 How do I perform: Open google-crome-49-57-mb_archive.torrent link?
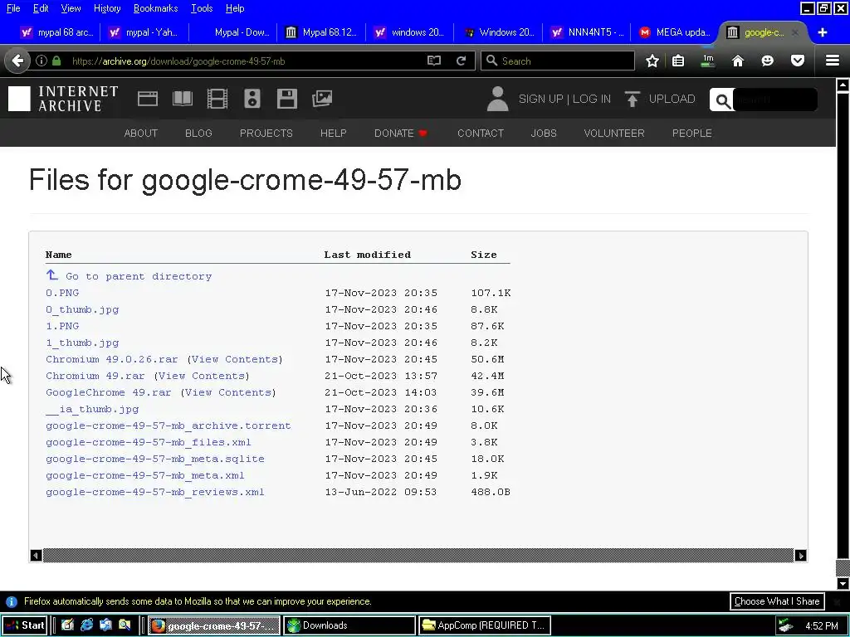click(168, 425)
